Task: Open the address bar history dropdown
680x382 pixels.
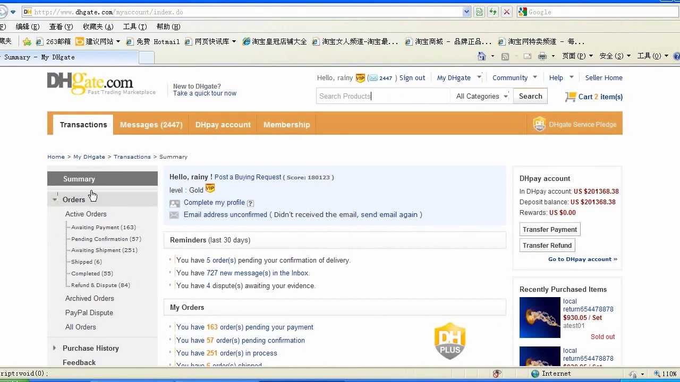Action: pos(466,12)
